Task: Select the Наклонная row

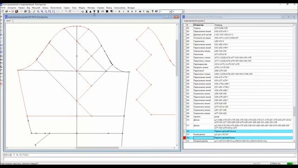Action: [x=239, y=54]
